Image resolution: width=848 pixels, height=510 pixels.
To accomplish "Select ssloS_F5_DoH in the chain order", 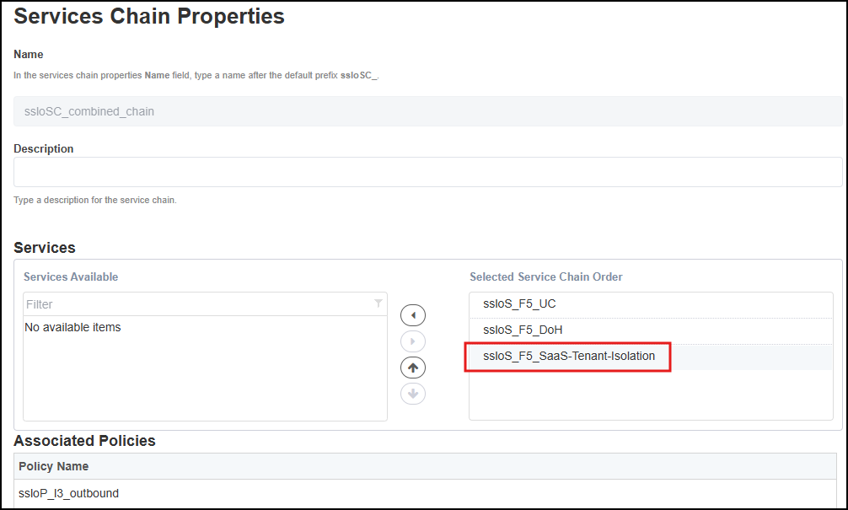I will tap(651, 330).
